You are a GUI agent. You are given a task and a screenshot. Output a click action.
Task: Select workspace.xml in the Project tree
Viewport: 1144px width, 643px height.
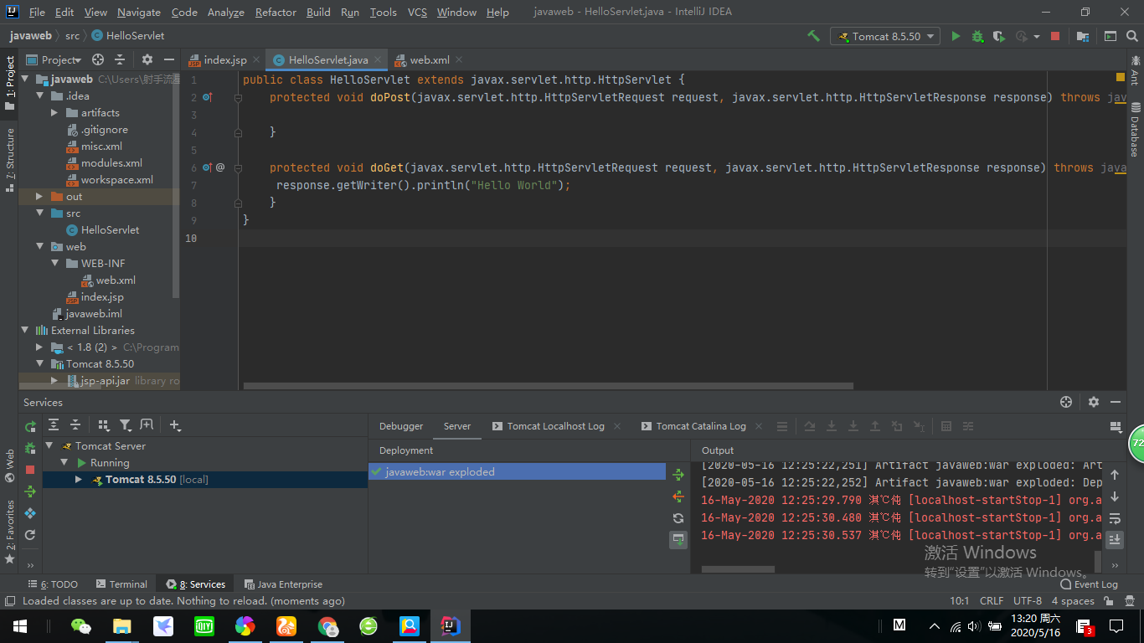116,180
